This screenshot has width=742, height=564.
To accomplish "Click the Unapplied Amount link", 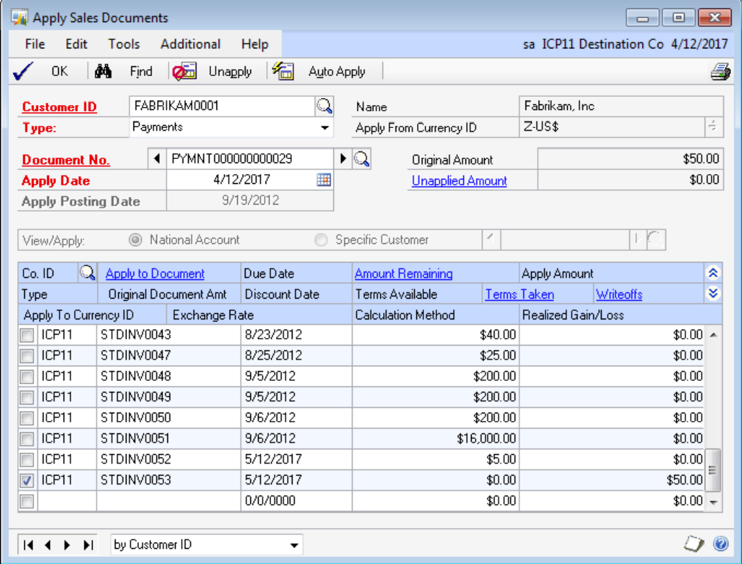I will 459,181.
